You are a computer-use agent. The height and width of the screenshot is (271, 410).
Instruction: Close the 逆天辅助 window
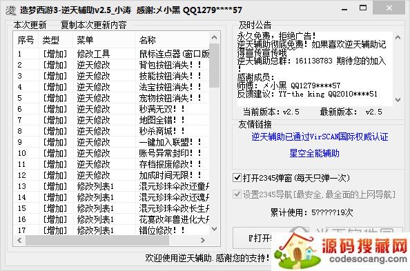pyautogui.click(x=389, y=8)
